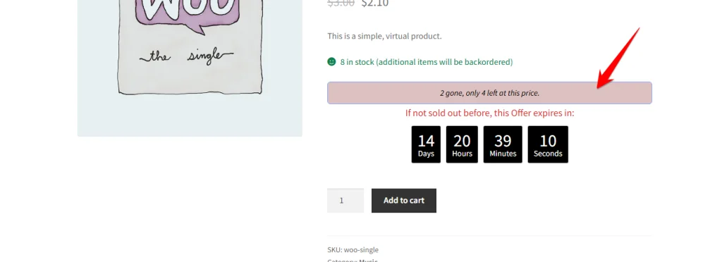Click the SKU woo-single text
Viewport: 722px width, 262px height.
point(353,250)
